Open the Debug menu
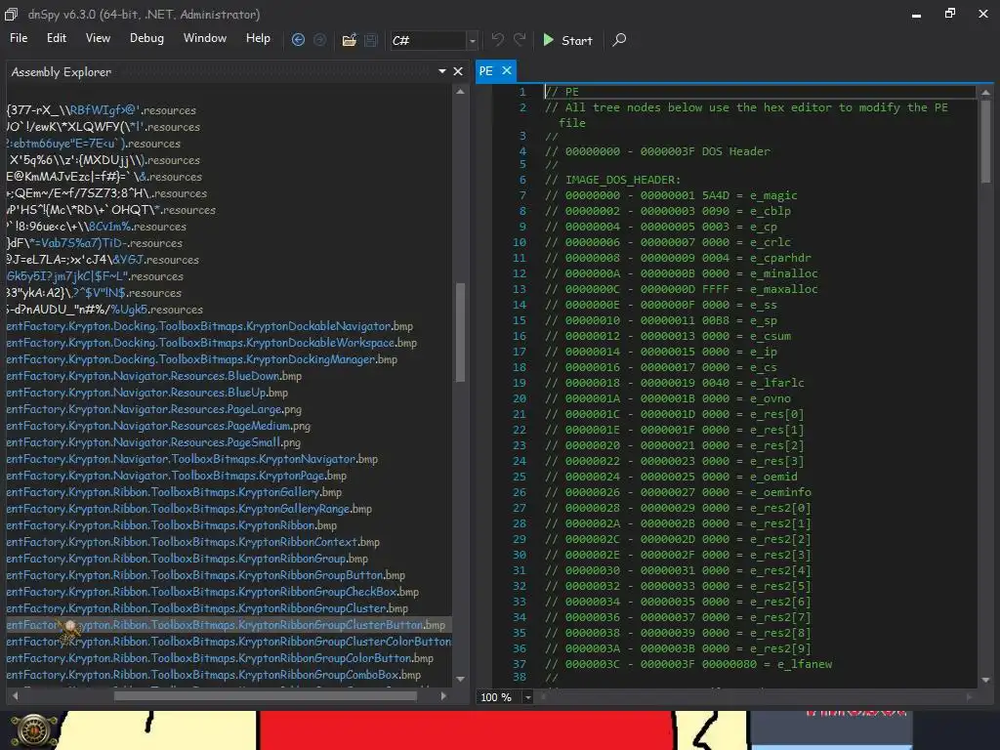Image resolution: width=1000 pixels, height=750 pixels. click(146, 38)
